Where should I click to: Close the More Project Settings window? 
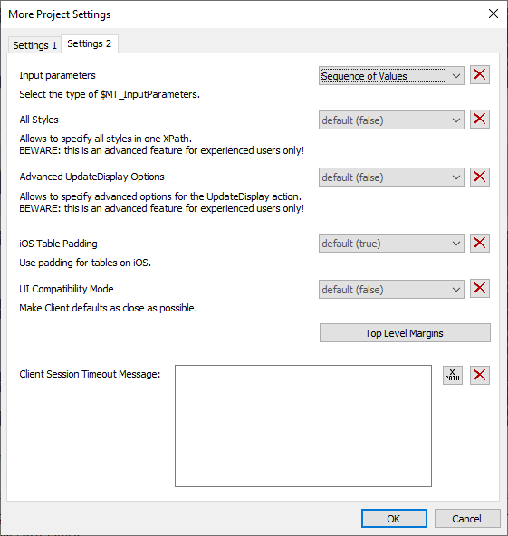coord(494,14)
